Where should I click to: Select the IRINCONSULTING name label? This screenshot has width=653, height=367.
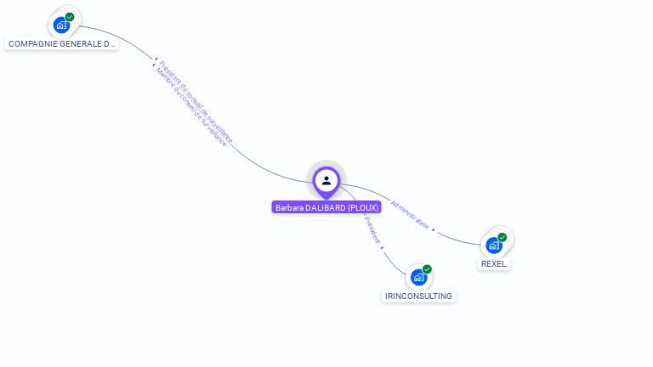click(418, 296)
